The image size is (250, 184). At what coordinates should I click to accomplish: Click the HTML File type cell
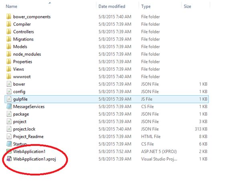[x=151, y=137]
